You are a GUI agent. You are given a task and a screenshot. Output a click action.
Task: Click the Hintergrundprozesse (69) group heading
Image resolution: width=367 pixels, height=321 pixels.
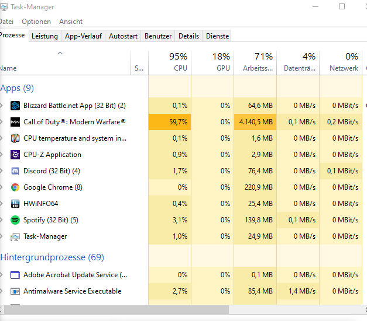point(52,257)
